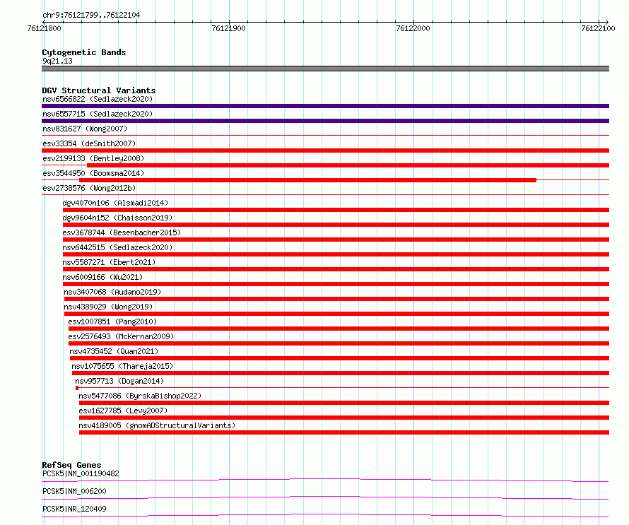This screenshot has width=629, height=525.
Task: Click the nsv6557715 (Sedlazeck2020) variant label
Action: 98,114
